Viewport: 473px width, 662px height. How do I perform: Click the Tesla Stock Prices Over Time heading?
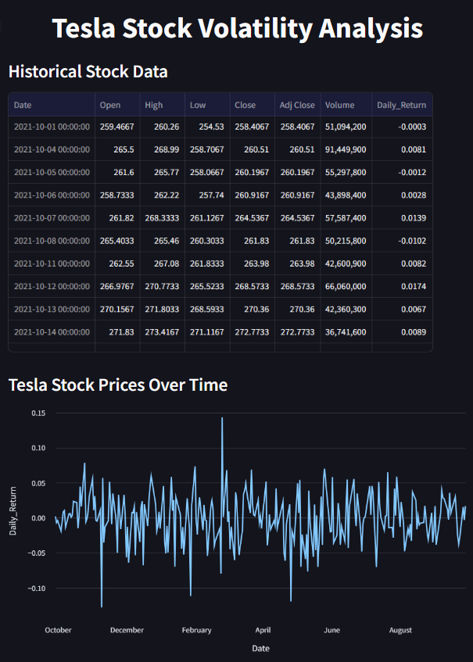pos(117,385)
